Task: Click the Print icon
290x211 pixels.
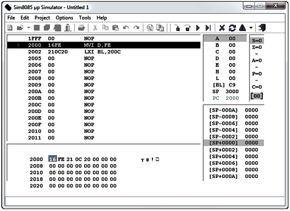Action: pyautogui.click(x=81, y=28)
